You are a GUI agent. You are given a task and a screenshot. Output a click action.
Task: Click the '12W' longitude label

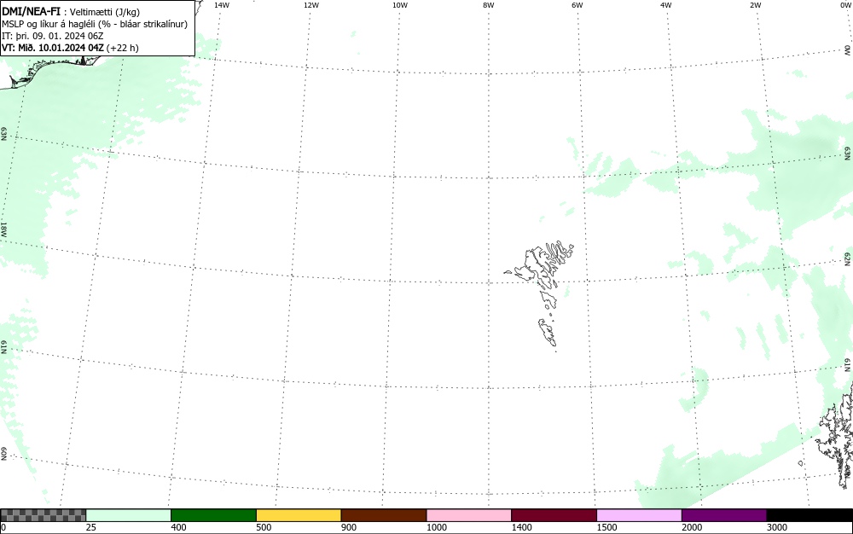(x=311, y=5)
